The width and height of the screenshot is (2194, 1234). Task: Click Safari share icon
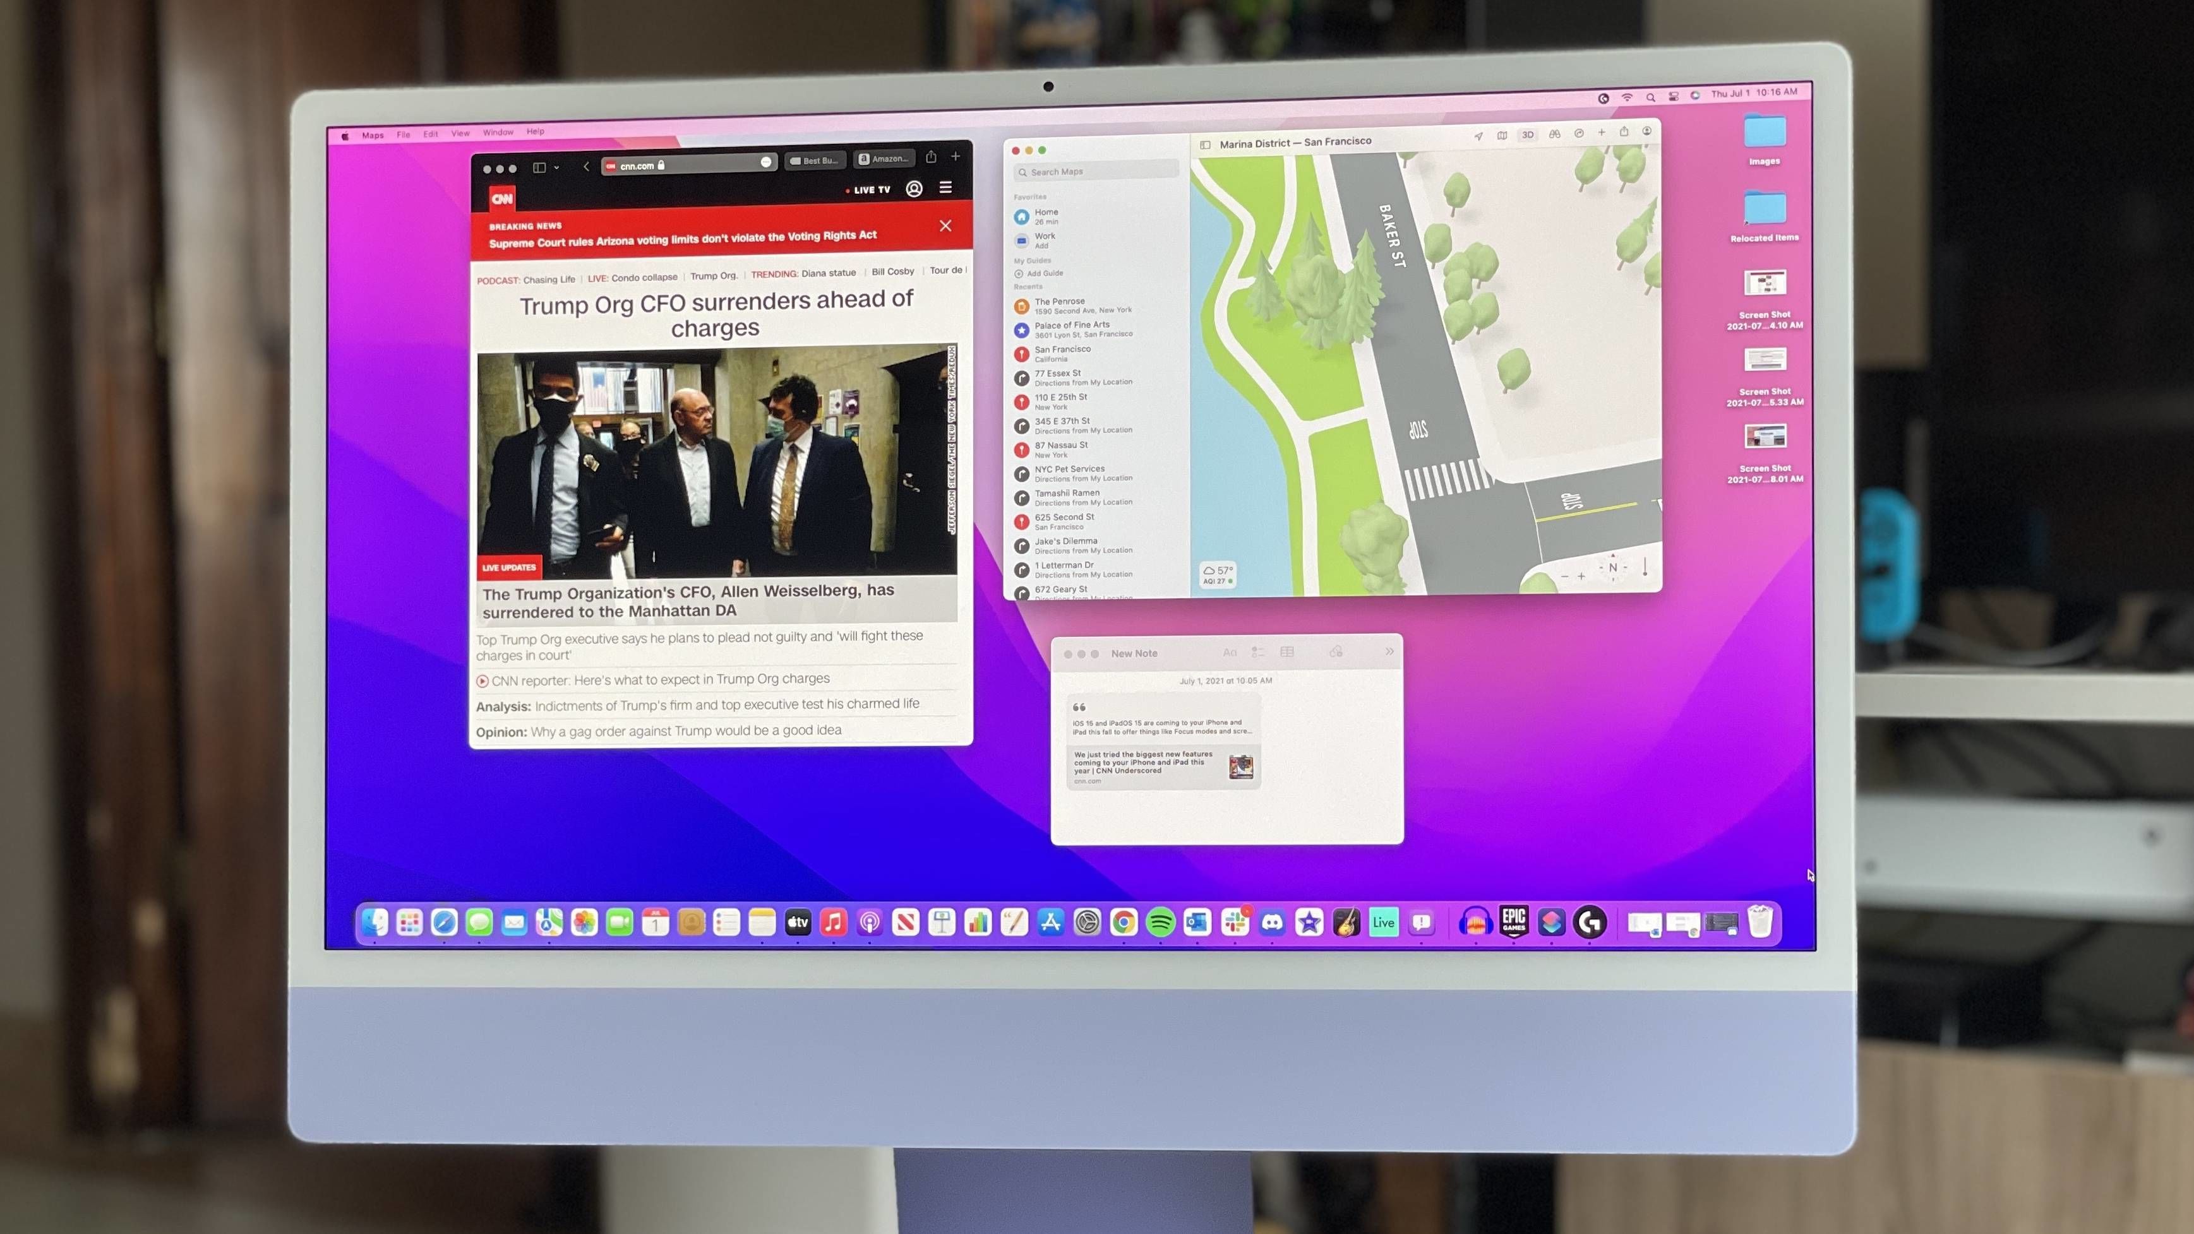click(931, 157)
